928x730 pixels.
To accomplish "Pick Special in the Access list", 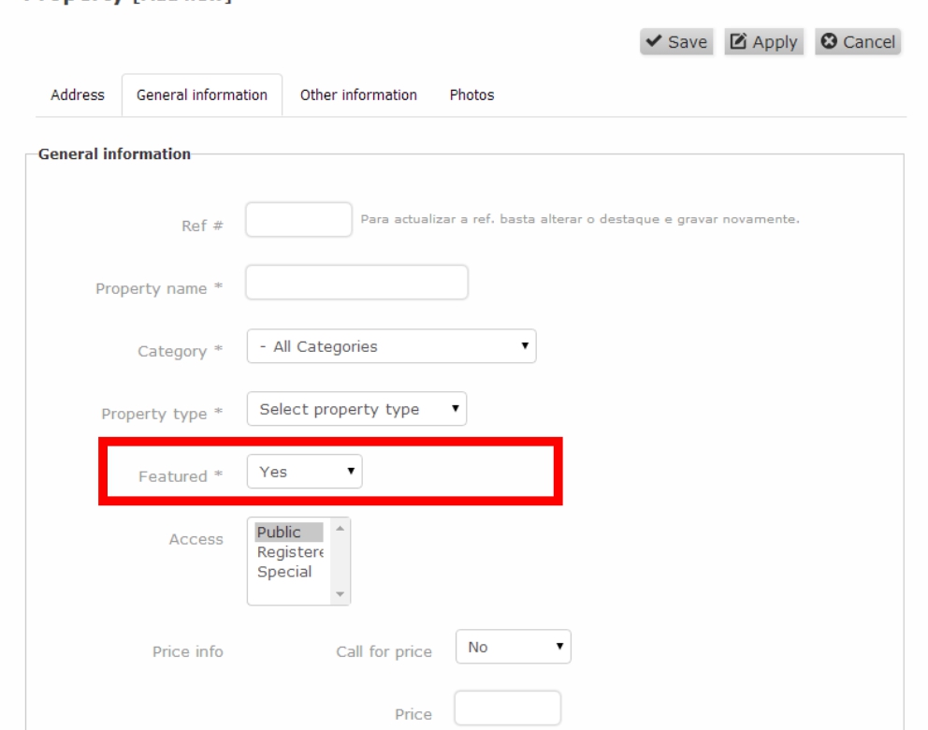I will [289, 572].
